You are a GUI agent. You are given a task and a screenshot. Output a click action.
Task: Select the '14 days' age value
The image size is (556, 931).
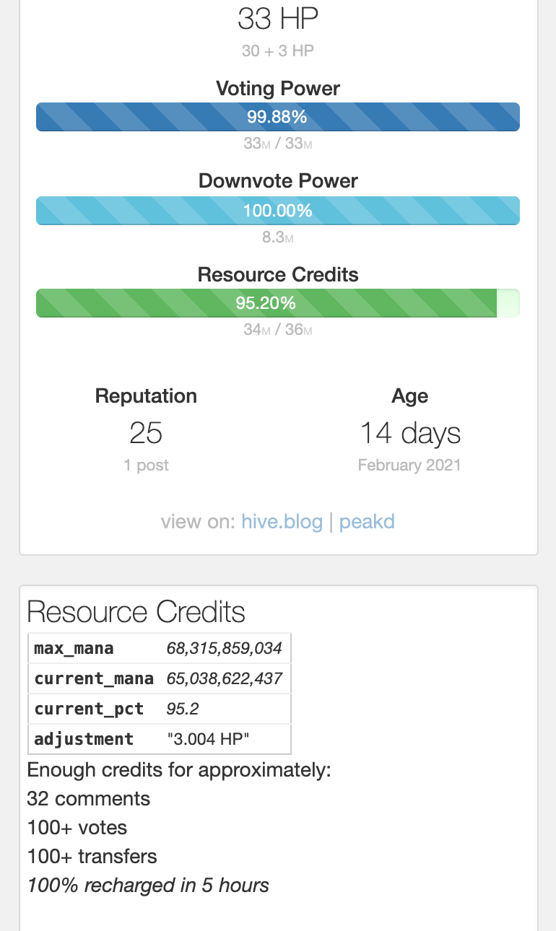point(410,433)
